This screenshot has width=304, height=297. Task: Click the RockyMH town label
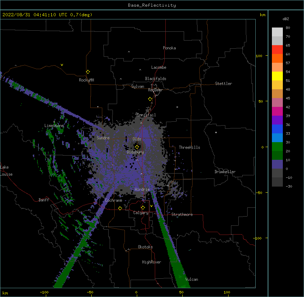86,80
